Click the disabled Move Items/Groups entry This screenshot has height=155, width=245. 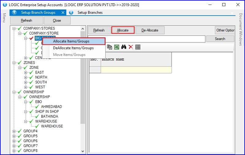(74, 55)
